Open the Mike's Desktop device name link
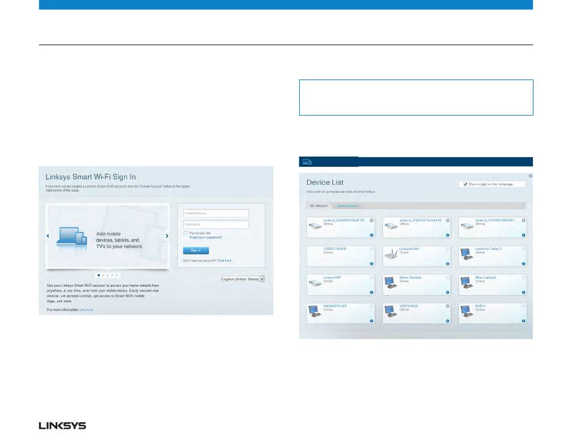 click(411, 278)
